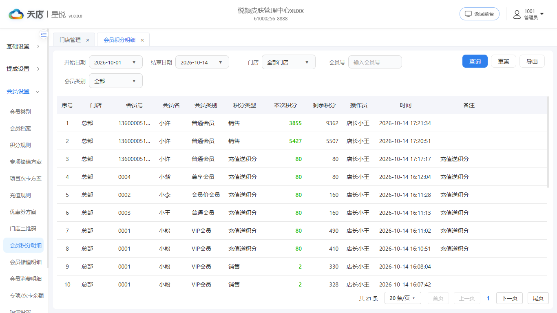Open 专项储值方案 menu item
The image size is (557, 313).
point(26,162)
